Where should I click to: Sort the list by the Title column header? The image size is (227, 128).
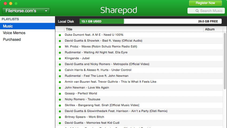(x=134, y=29)
